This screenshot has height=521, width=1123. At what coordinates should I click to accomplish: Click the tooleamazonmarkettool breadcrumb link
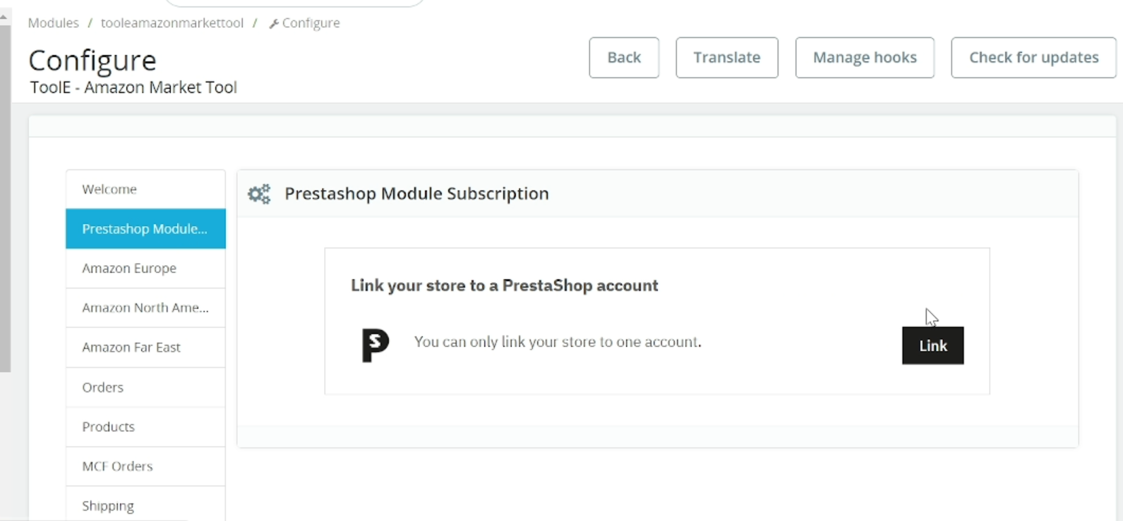pos(172,23)
